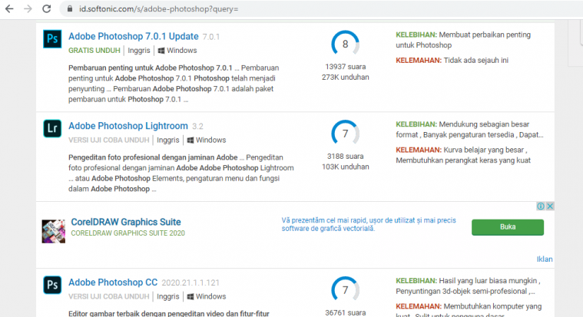This screenshot has width=583, height=317.
Task: Click the browser forward arrow
Action: click(28, 8)
